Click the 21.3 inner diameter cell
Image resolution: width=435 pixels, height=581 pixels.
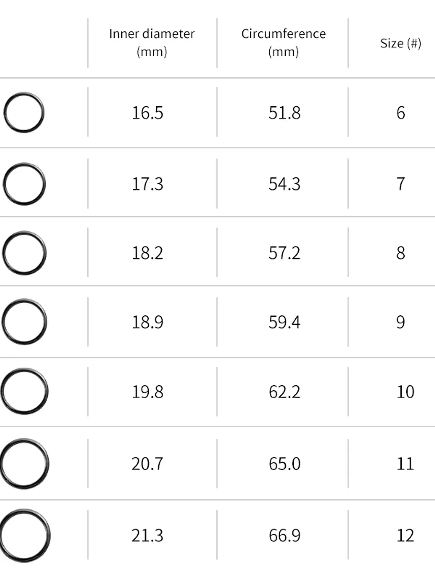[x=147, y=536]
